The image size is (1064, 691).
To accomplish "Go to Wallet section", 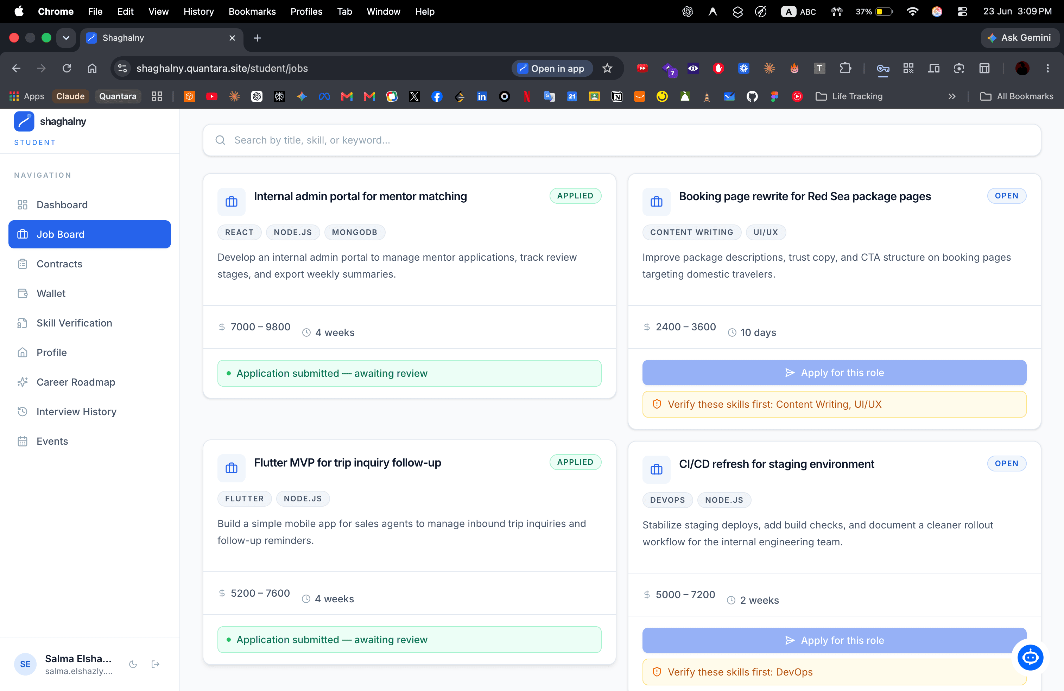I will [89, 293].
